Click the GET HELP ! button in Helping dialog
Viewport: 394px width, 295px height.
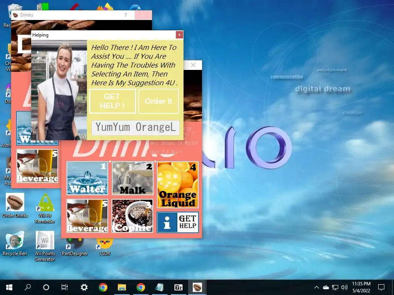[x=113, y=101]
